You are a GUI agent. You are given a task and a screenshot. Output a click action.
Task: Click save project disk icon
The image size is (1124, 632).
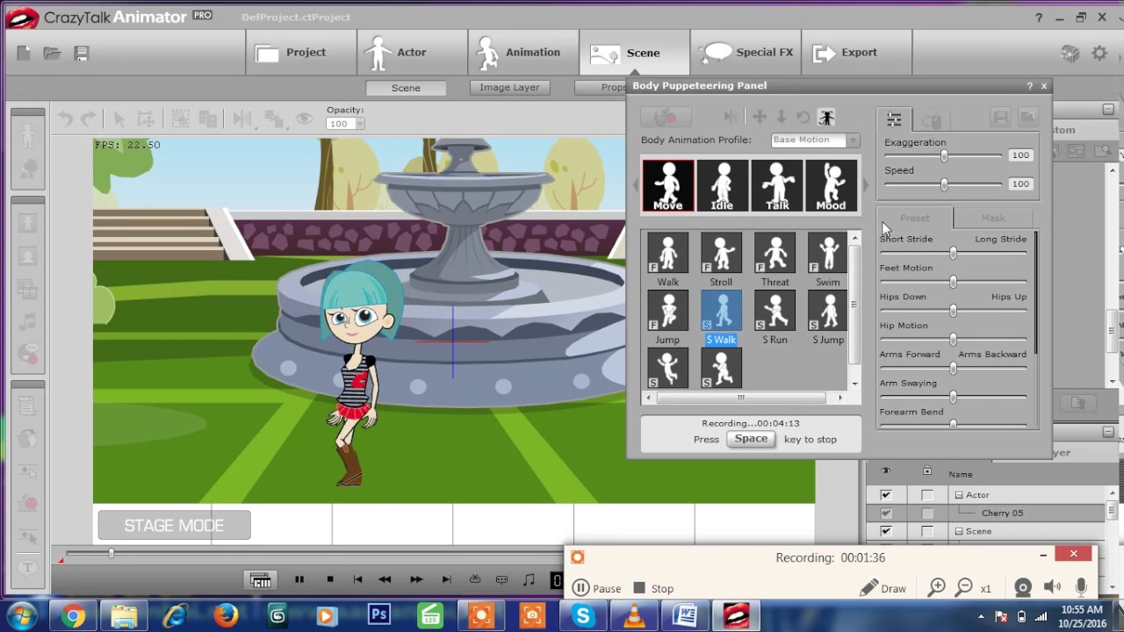[x=82, y=54]
